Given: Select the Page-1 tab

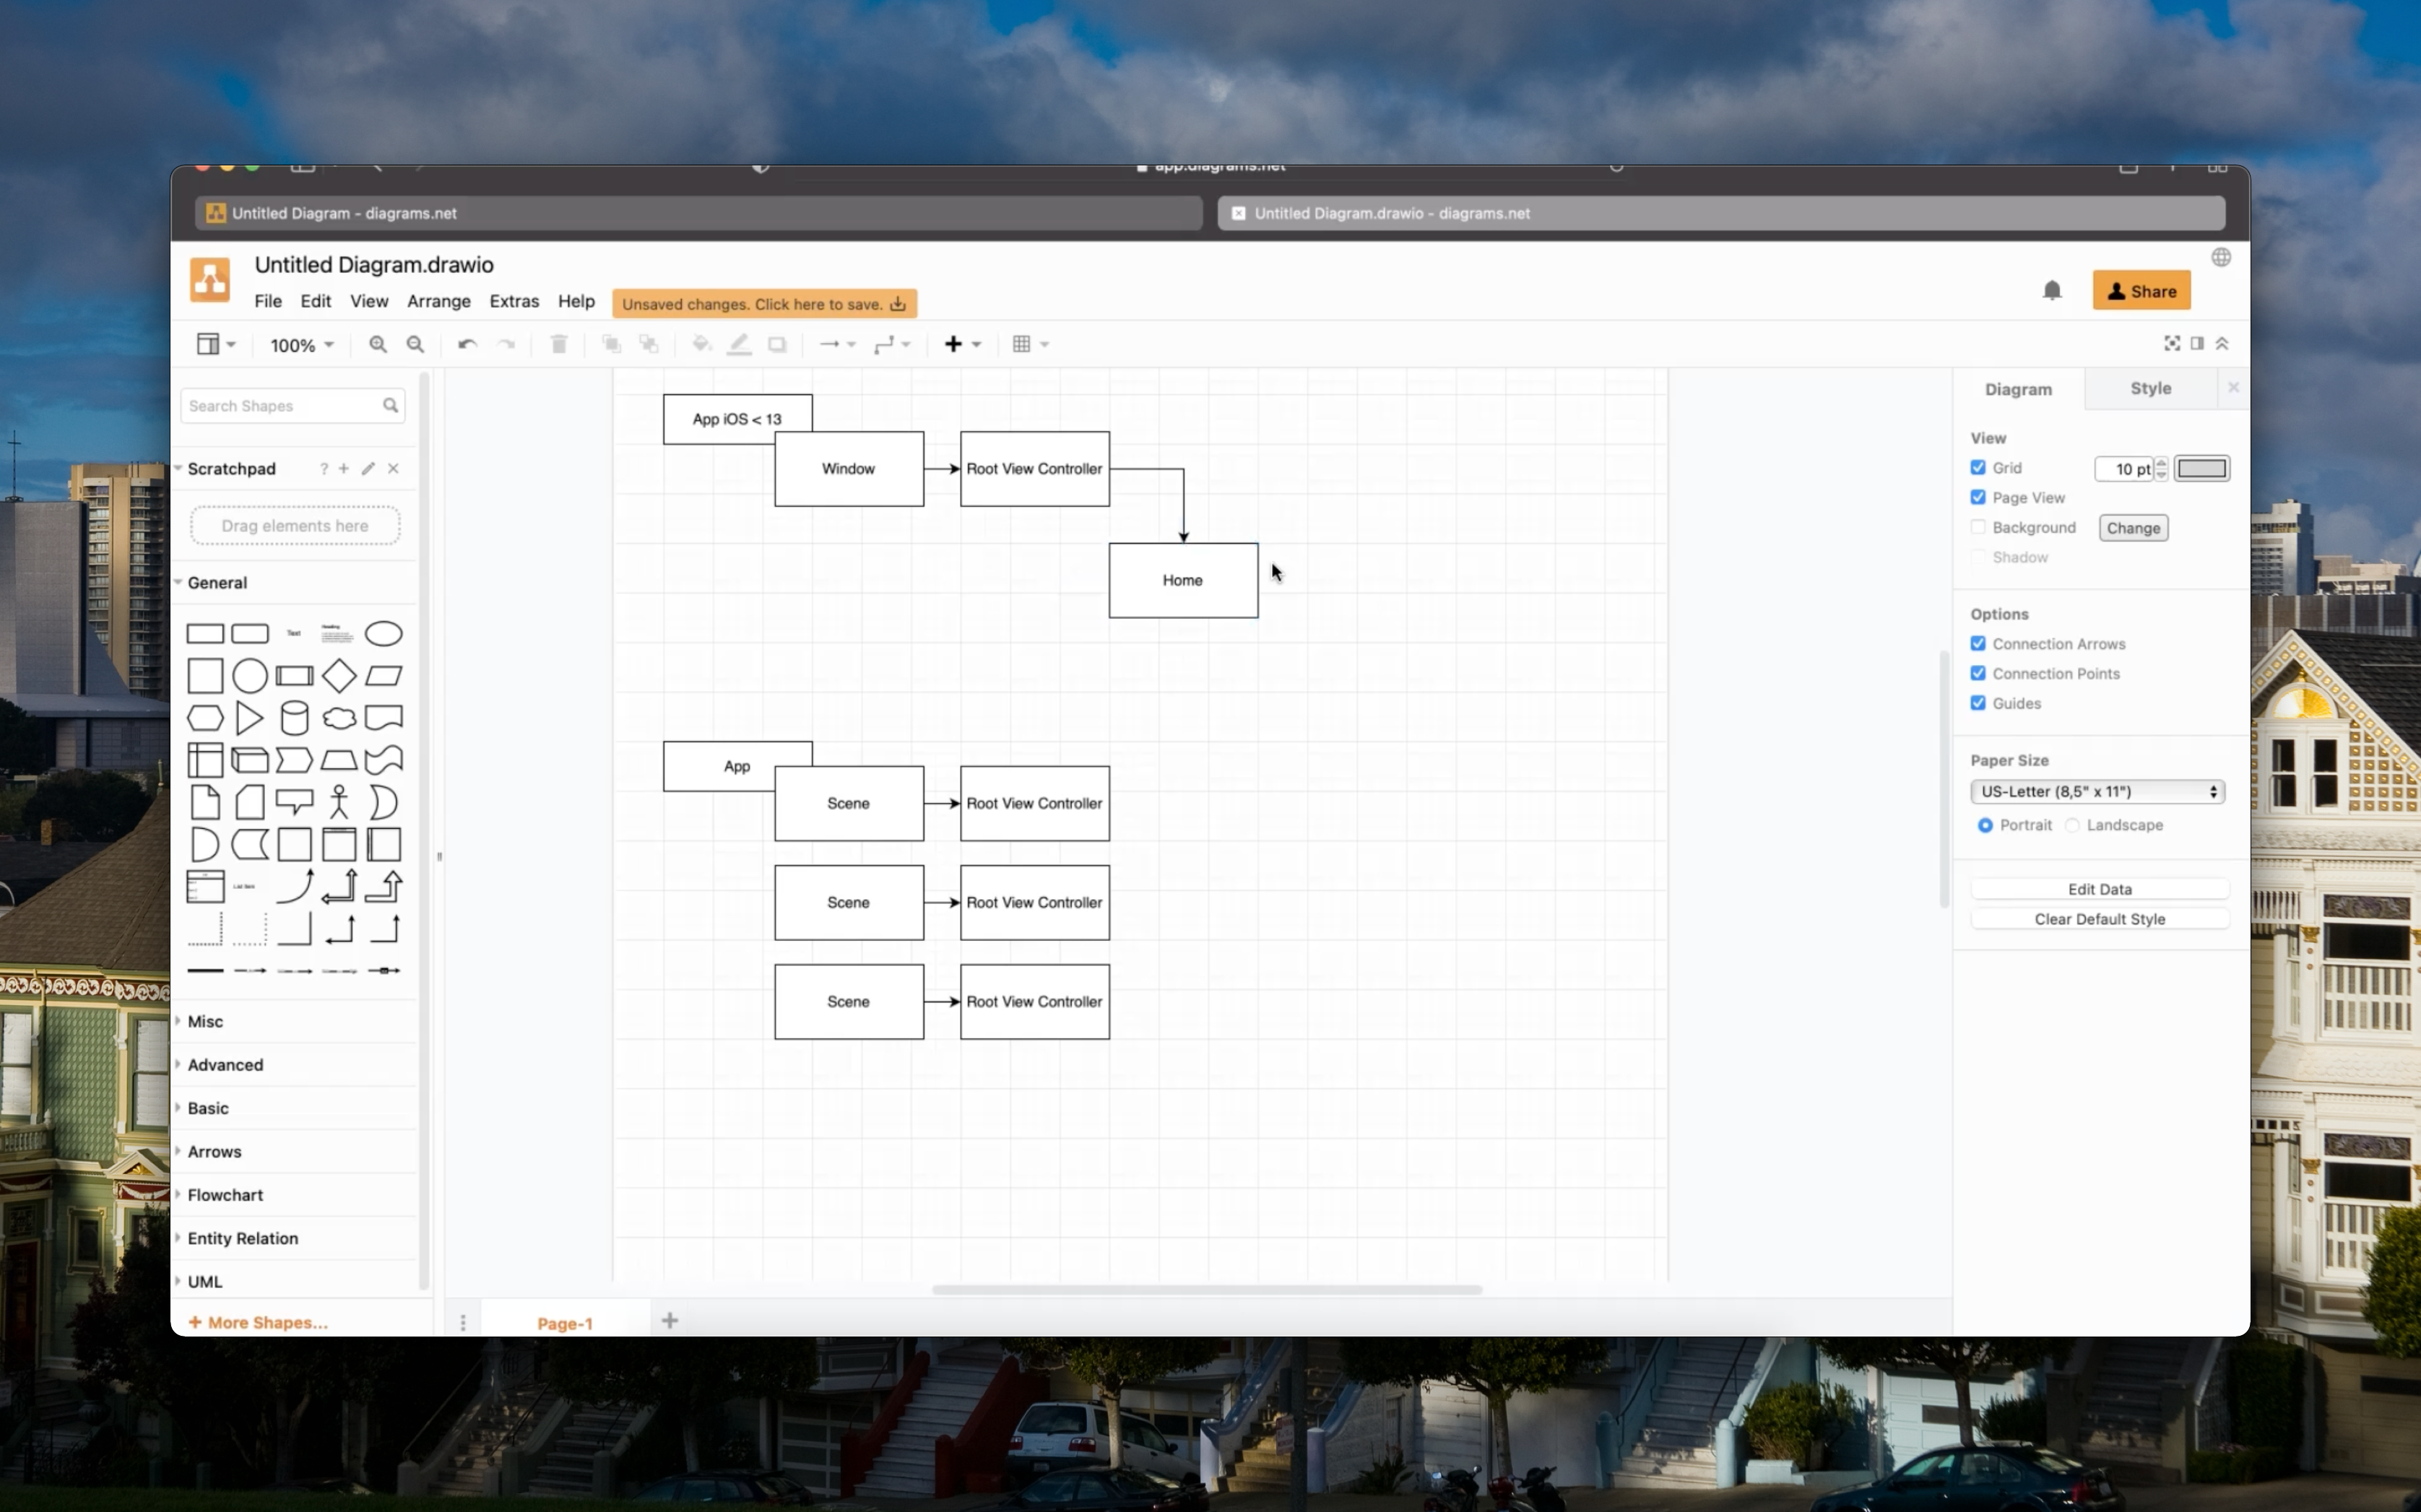Looking at the screenshot, I should coord(565,1323).
